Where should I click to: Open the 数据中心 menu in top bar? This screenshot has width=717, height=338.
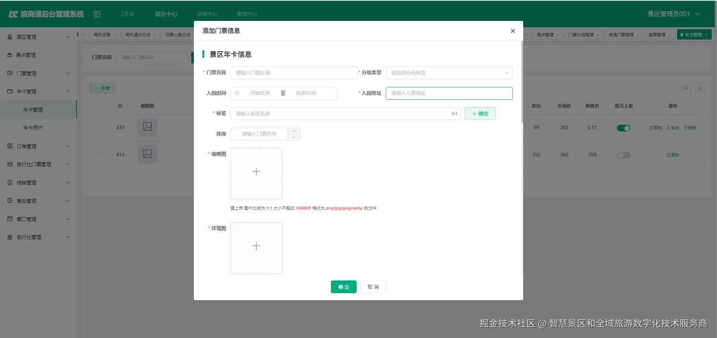[247, 14]
